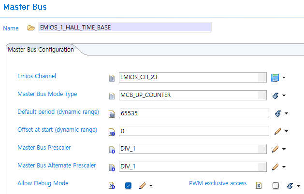Click the Master Bus Prescaler label
The image size is (304, 194).
pos(44,148)
